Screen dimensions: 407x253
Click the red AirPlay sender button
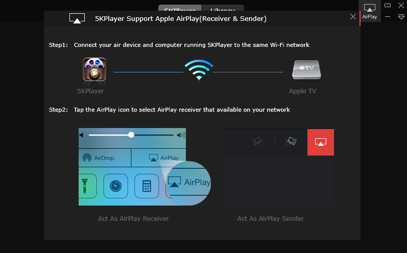coord(321,142)
